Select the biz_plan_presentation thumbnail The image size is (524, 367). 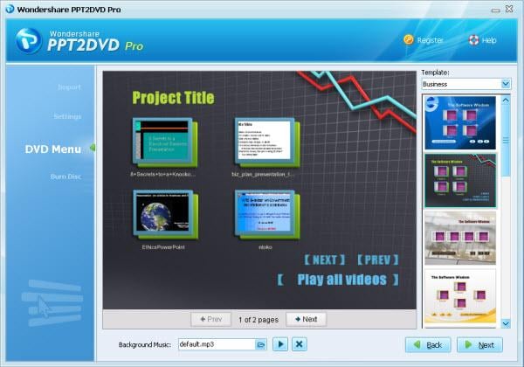pos(267,142)
